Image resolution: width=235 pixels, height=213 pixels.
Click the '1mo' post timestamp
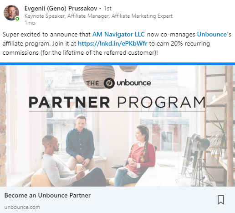pos(30,23)
